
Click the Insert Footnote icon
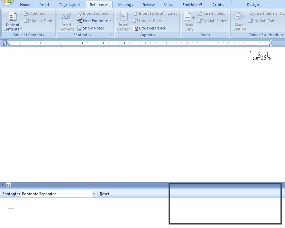[66, 17]
